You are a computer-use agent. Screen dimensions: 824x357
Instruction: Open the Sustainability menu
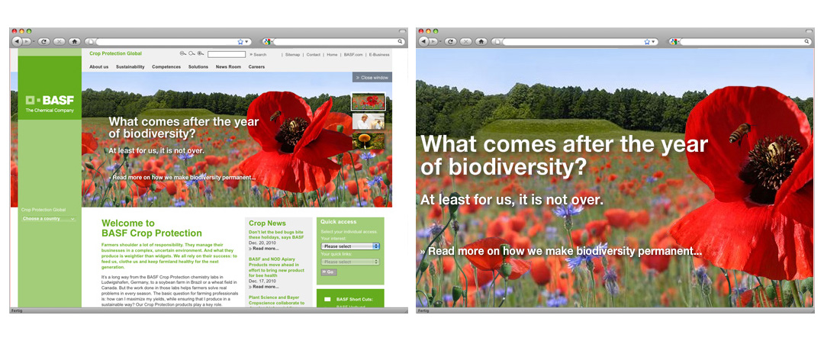coord(130,67)
